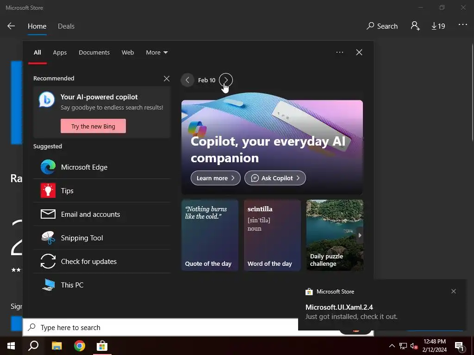
Task: Open Email and accounts settings
Action: (102, 214)
